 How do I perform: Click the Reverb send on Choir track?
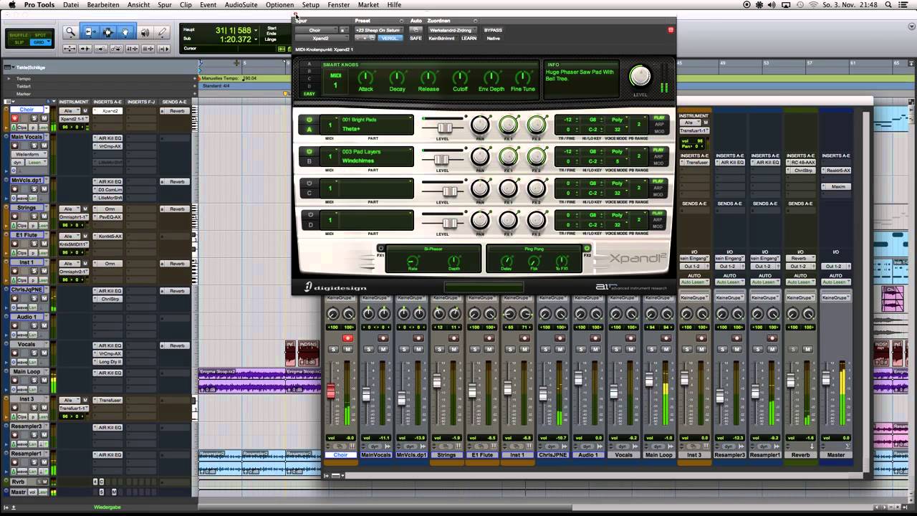(x=175, y=111)
